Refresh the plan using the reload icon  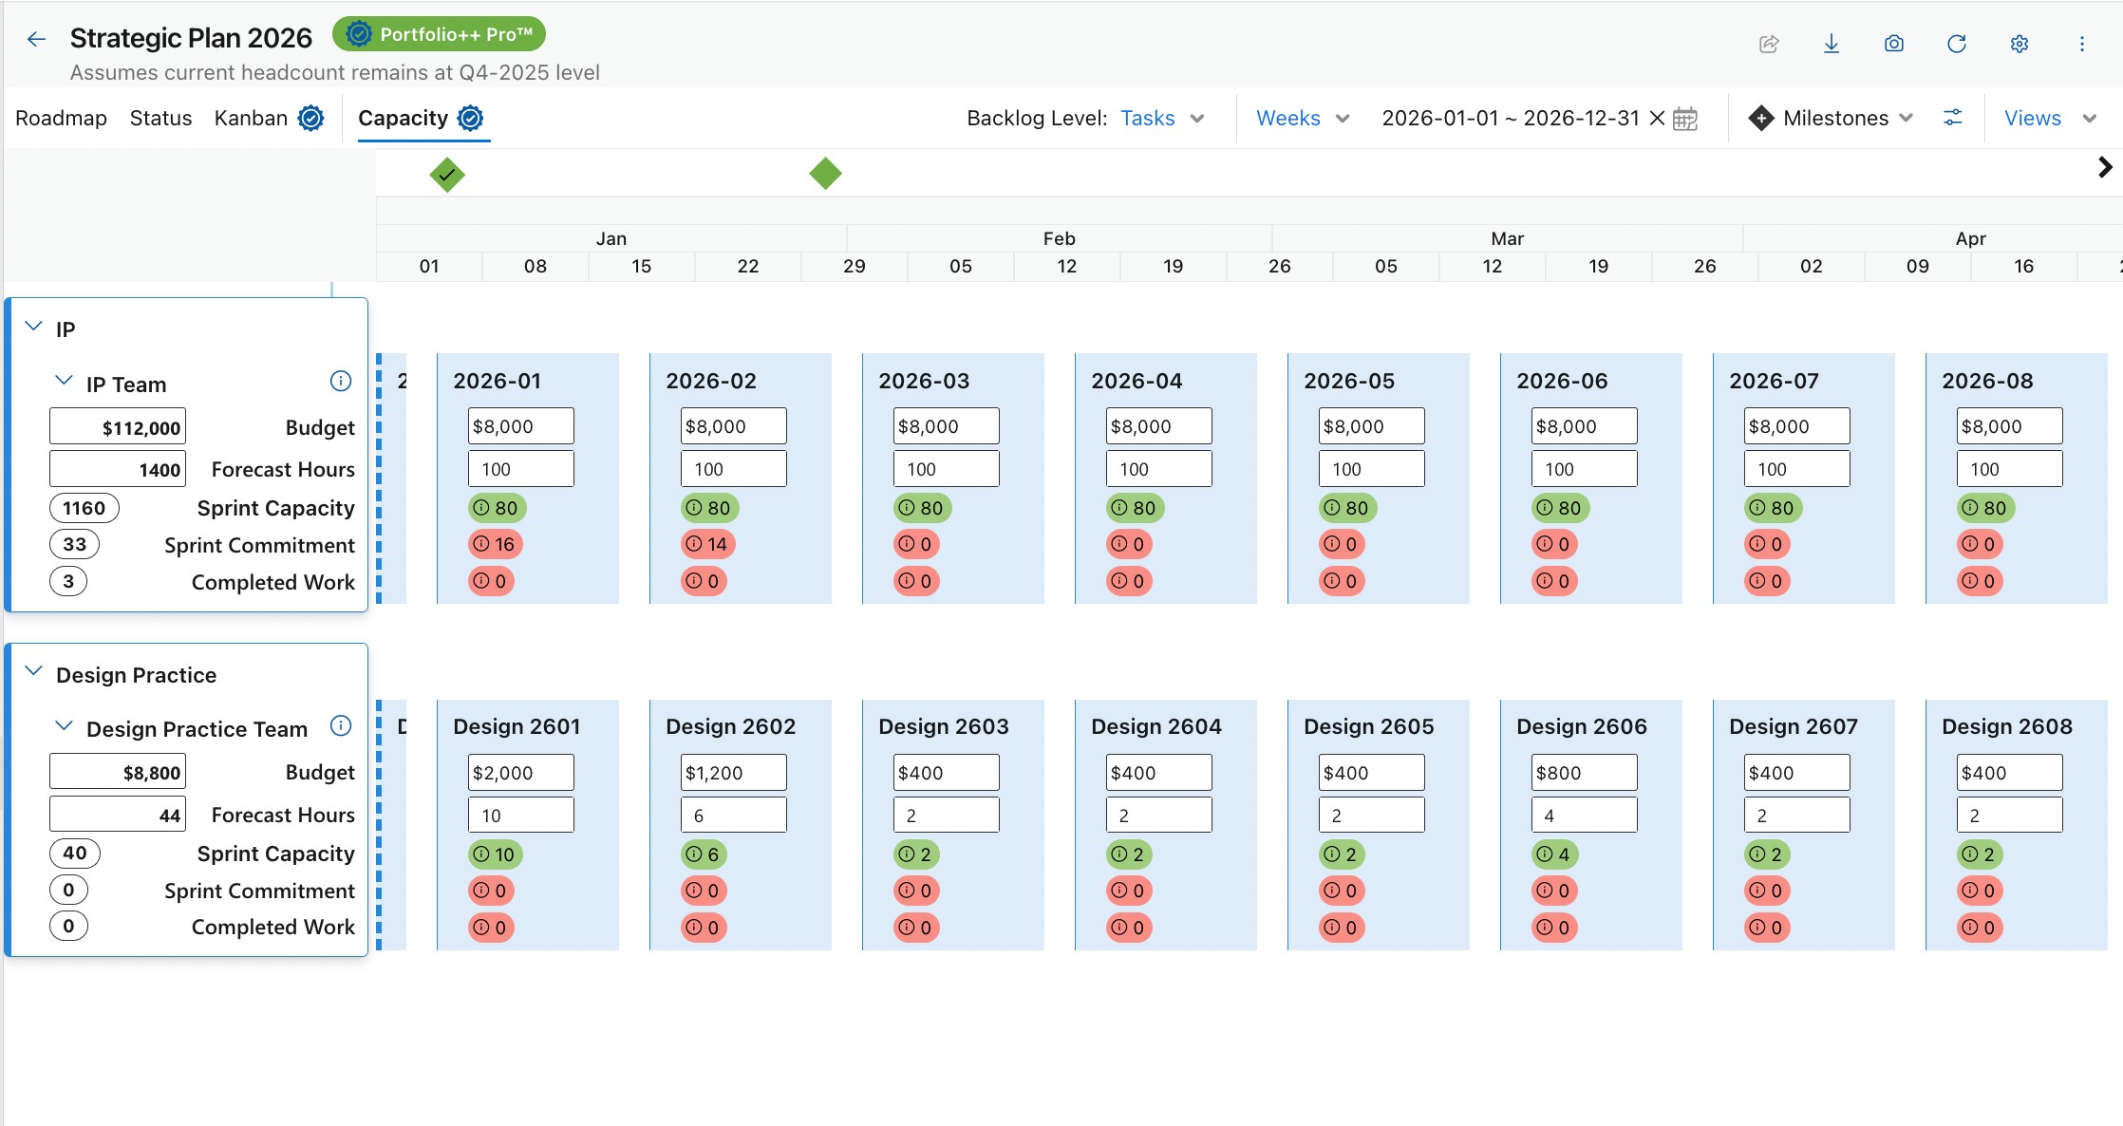(x=1956, y=44)
